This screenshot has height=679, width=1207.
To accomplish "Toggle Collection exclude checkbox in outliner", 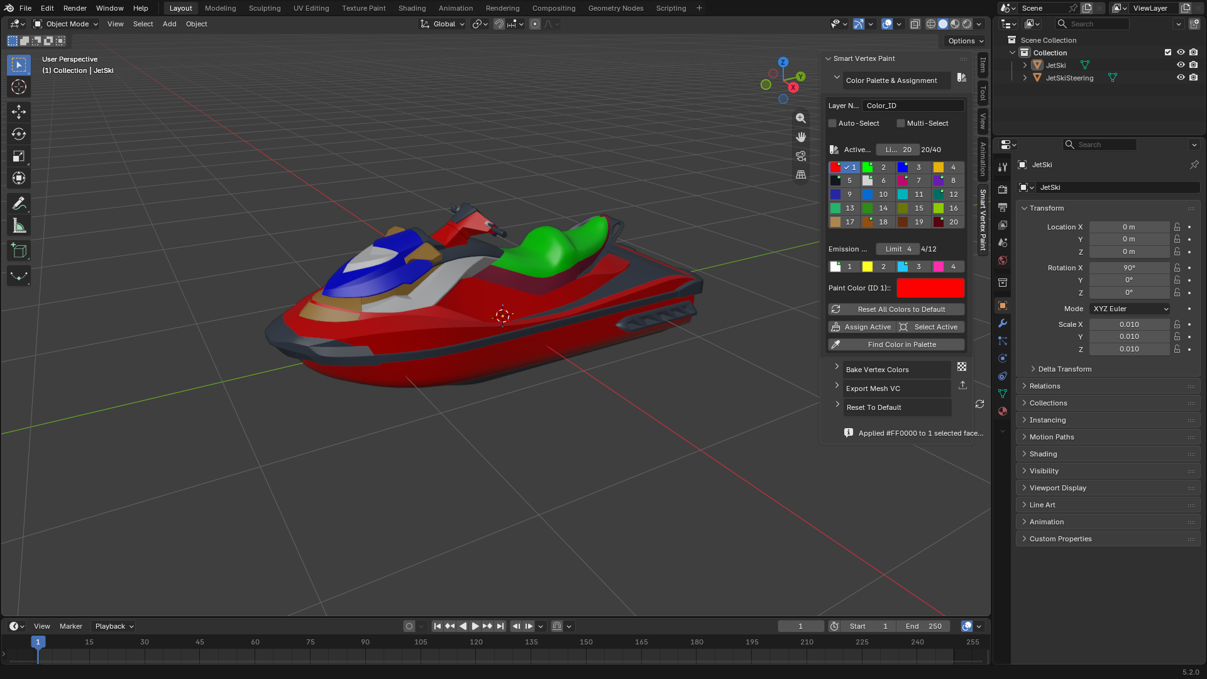I will (x=1168, y=53).
